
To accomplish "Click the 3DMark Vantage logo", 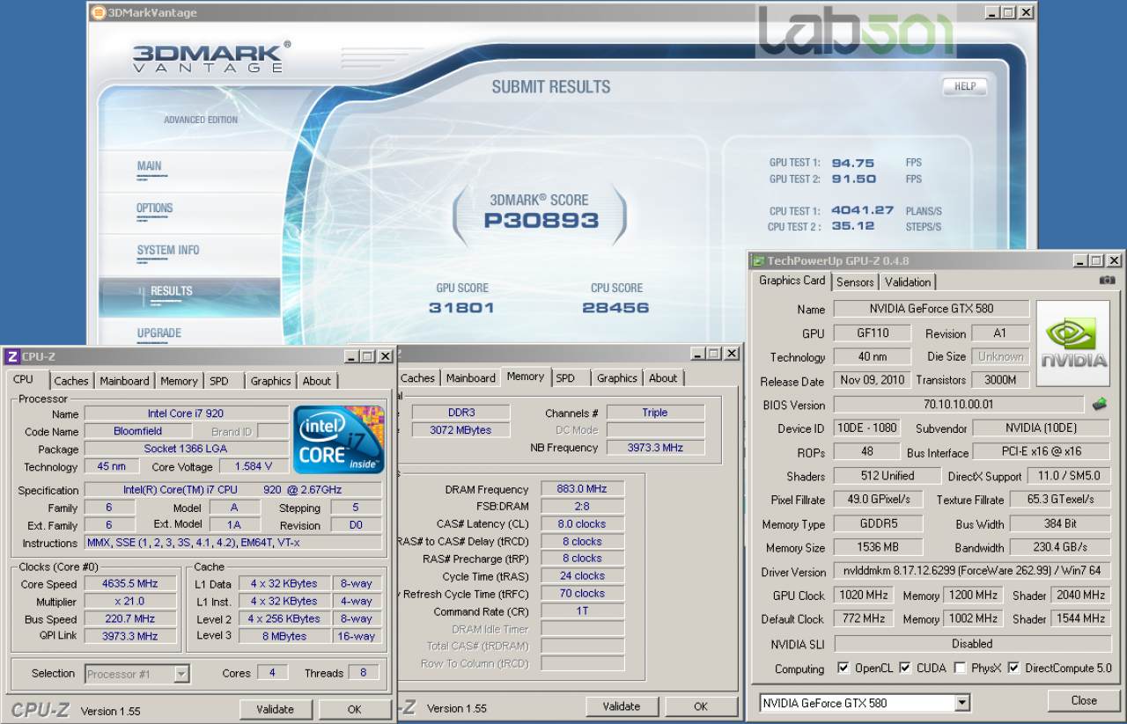I will point(211,55).
